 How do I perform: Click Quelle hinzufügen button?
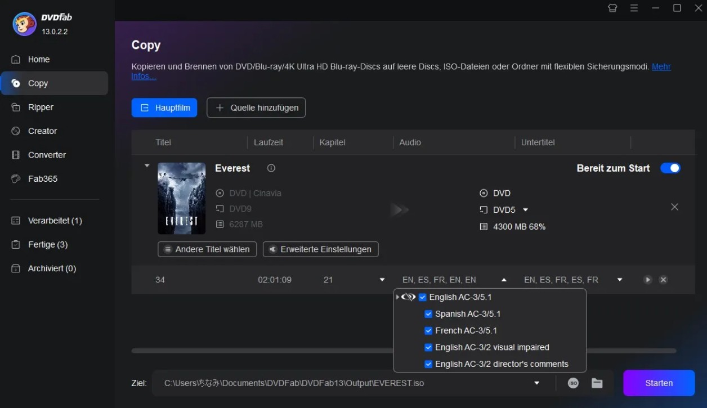click(256, 107)
